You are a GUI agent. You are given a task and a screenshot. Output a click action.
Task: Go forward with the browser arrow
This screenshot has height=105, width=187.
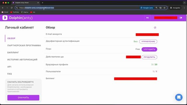(x=7, y=8)
